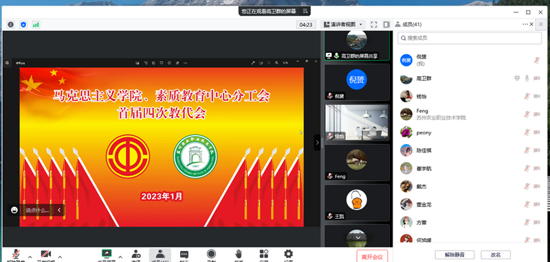Image resolution: width=550 pixels, height=262 pixels.
Task: Toggle full screen mode icon
Action: tap(374, 25)
